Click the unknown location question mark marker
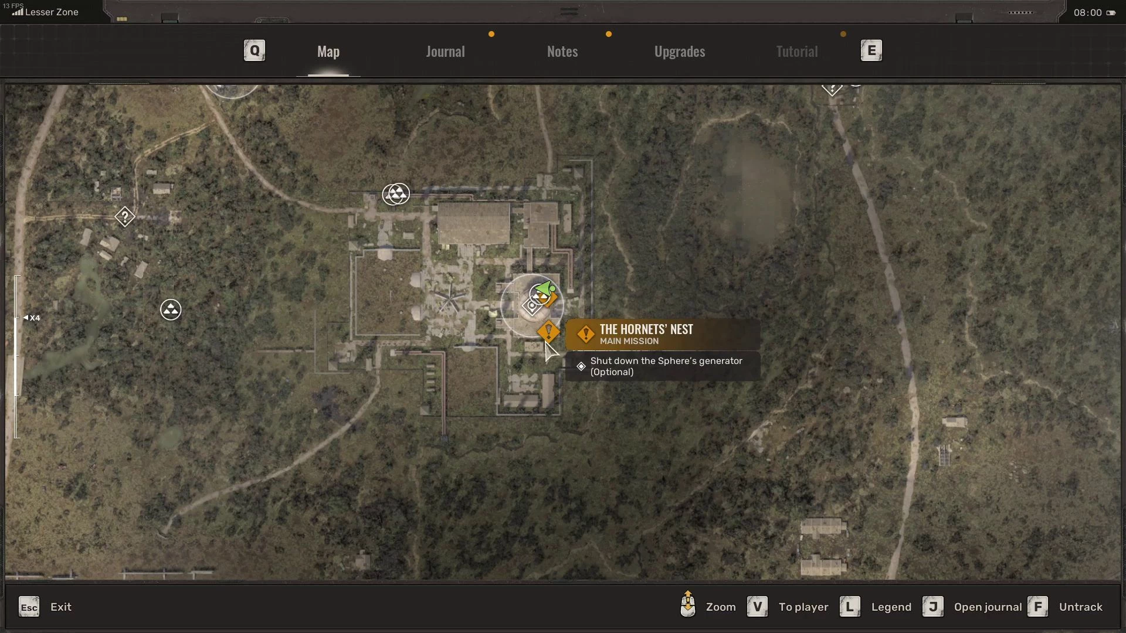1126x633 pixels. (124, 217)
